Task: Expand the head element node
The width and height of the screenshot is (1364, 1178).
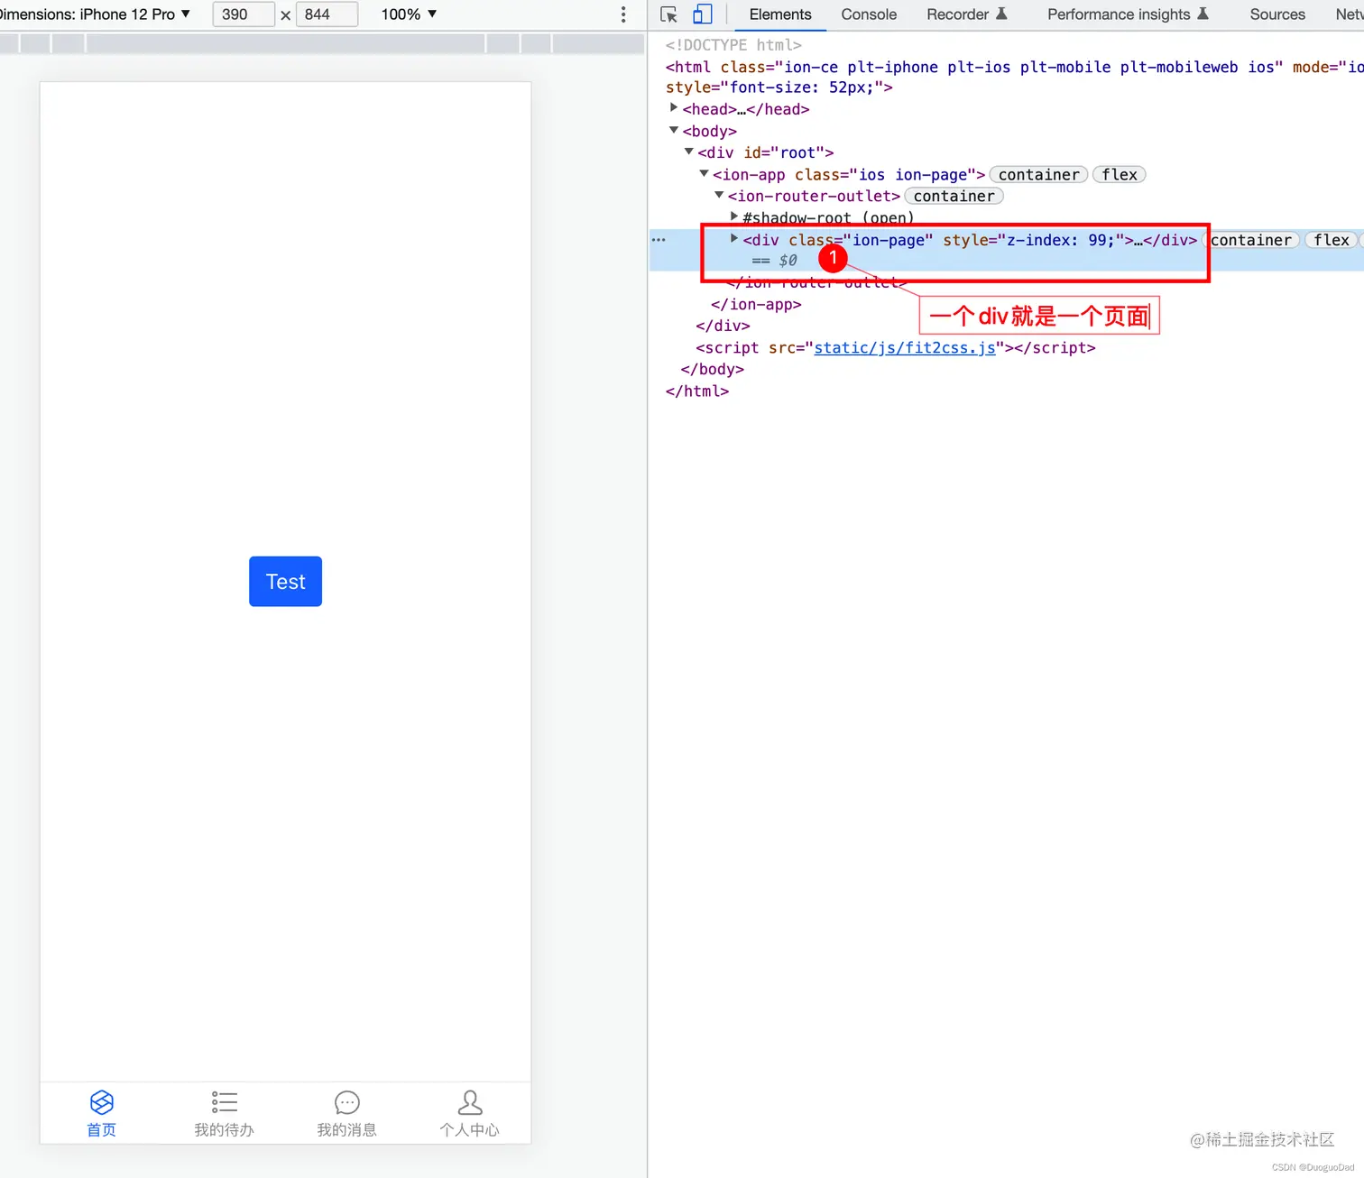Action: pos(674,108)
